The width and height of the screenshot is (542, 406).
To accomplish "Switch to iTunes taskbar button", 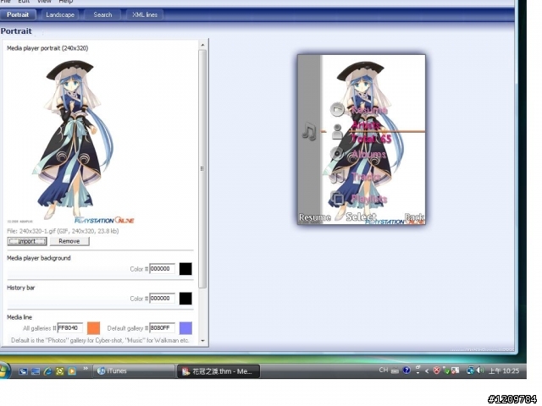I will coord(134,371).
